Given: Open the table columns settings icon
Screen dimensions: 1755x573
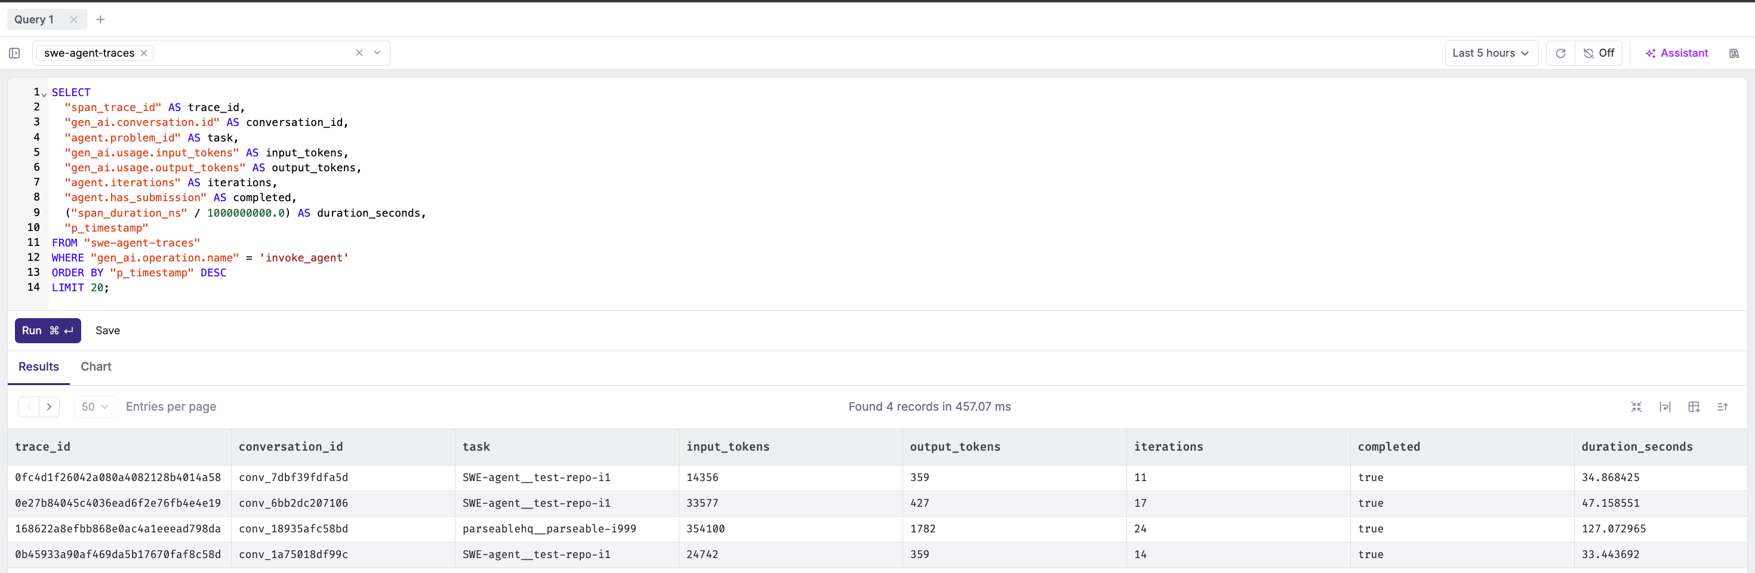Looking at the screenshot, I should 1694,406.
